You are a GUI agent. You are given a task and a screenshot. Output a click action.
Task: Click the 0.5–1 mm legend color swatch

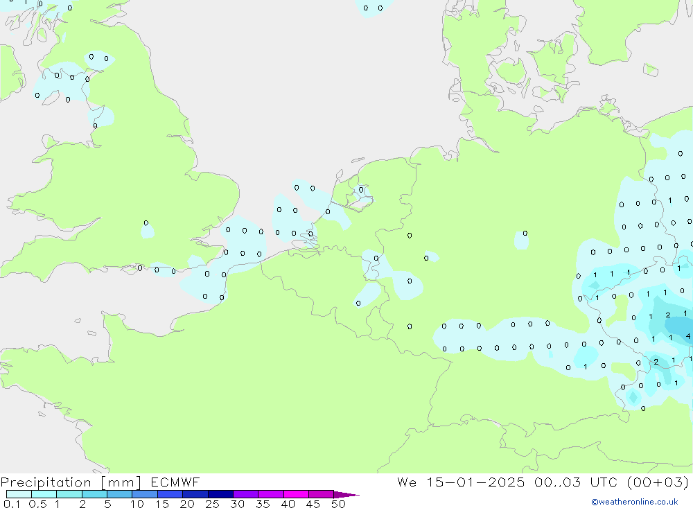click(44, 494)
